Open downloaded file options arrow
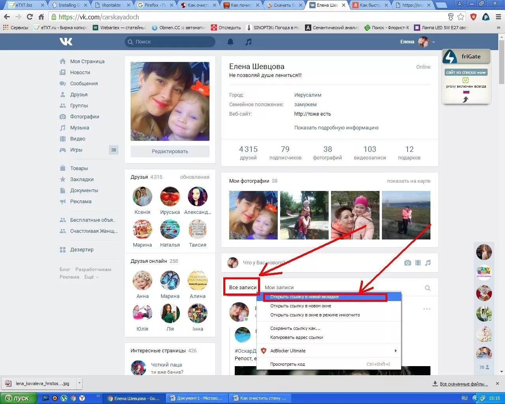The image size is (505, 404). click(79, 383)
